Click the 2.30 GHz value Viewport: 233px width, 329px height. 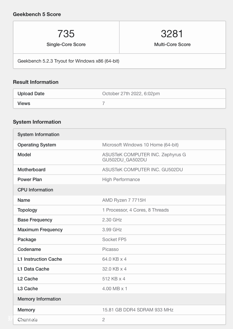tap(112, 220)
